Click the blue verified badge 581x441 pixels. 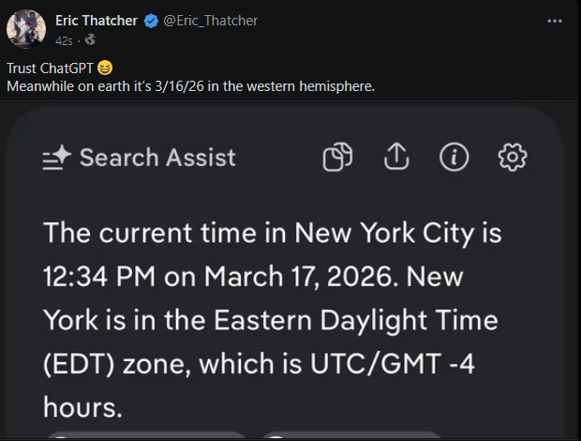(151, 21)
